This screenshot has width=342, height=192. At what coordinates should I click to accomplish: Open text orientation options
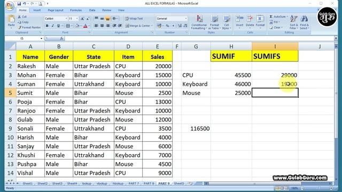click(115, 19)
